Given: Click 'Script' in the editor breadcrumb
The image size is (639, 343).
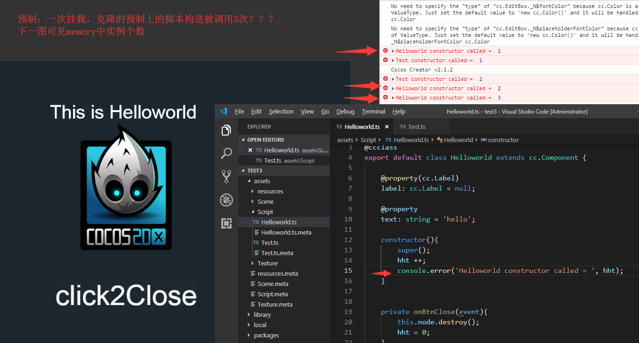Looking at the screenshot, I should tap(368, 140).
